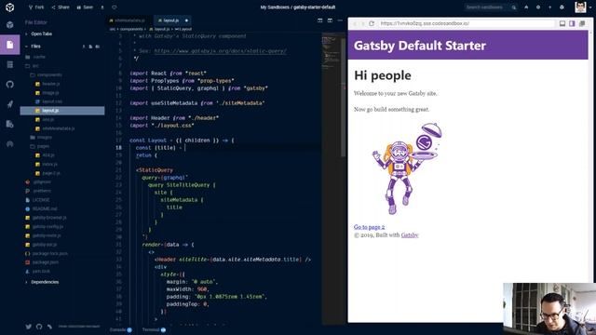The image size is (596, 335).
Task: Click 'Go to page 2' link in preview
Action: click(x=369, y=227)
